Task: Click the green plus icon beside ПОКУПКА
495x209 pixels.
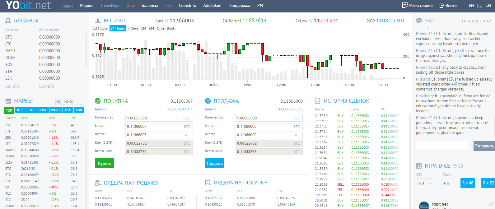Action: click(98, 101)
